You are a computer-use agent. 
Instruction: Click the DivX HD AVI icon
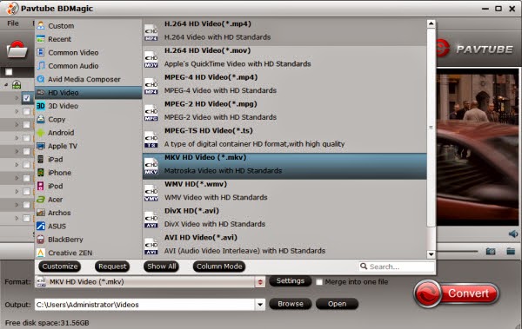click(151, 220)
